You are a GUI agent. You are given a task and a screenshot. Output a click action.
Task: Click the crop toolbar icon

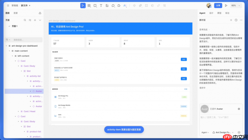(x=165, y=6)
